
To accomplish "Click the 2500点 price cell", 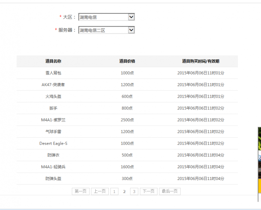I will (127, 120).
